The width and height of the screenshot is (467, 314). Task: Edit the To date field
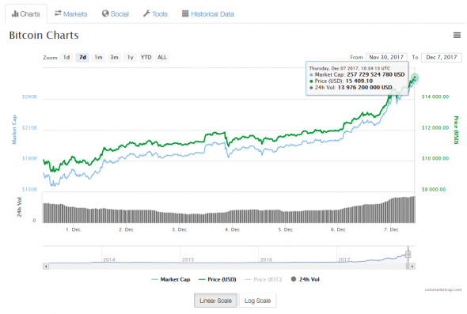point(442,57)
